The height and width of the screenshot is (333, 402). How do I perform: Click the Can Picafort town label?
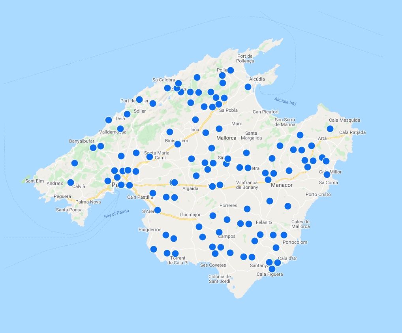point(266,112)
